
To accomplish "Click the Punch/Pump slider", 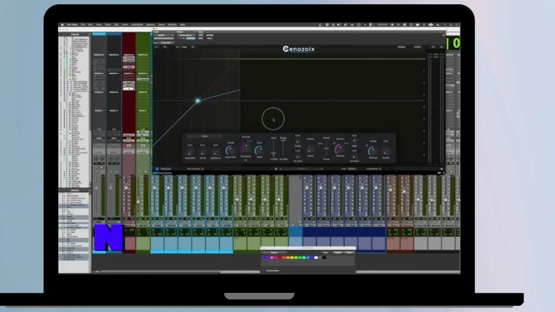I will [x=326, y=148].
